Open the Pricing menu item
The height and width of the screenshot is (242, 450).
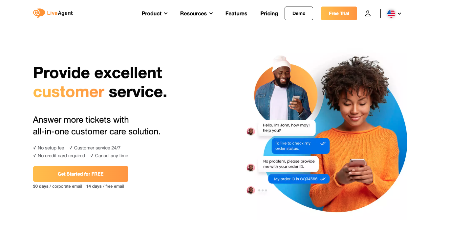pos(269,13)
